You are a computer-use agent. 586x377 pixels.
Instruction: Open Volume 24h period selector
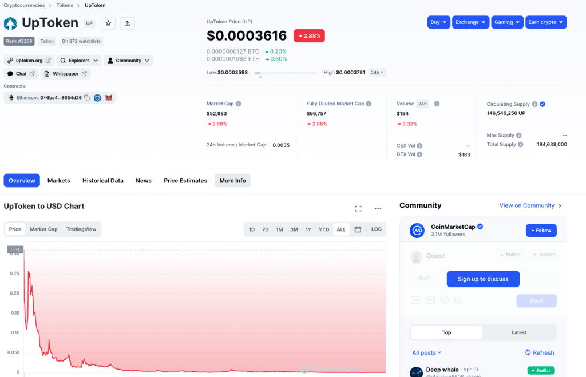pyautogui.click(x=423, y=104)
